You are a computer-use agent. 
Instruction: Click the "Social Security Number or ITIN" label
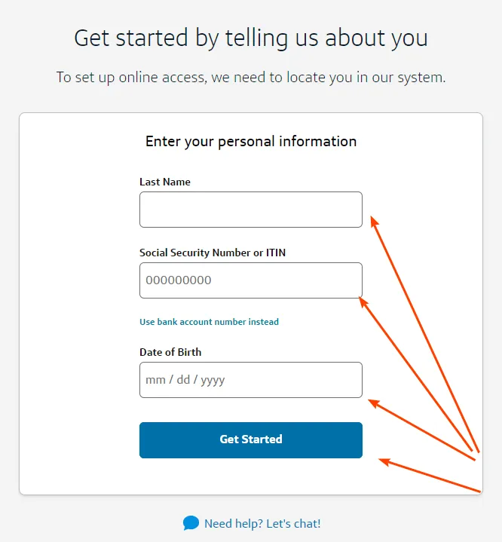213,253
